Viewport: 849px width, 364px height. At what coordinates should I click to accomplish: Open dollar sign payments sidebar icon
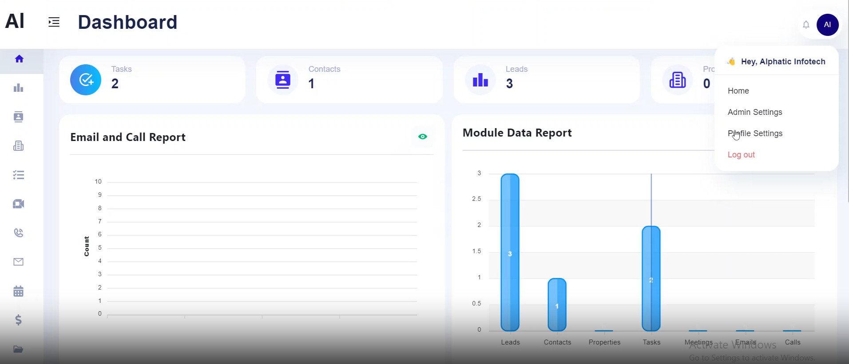click(18, 320)
